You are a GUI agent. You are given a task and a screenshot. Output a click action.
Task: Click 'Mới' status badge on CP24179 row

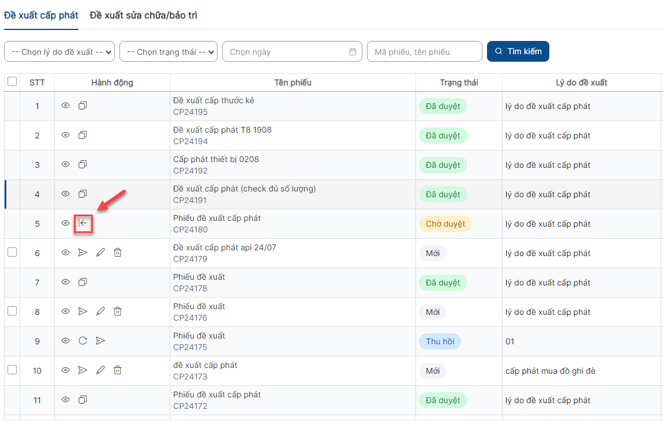click(x=433, y=253)
